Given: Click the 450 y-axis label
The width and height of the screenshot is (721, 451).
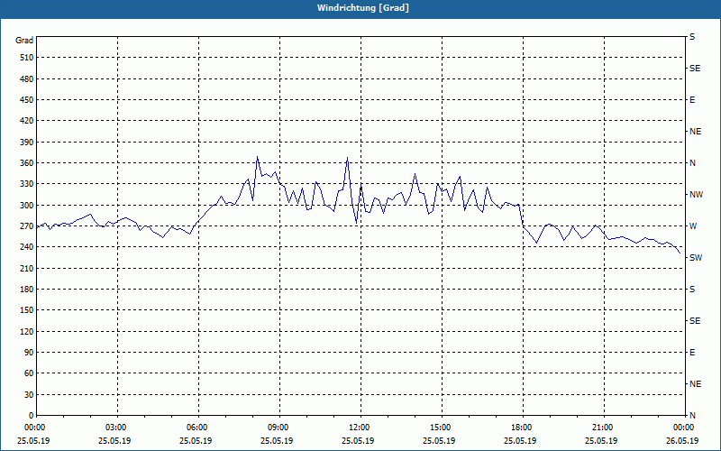Looking at the screenshot, I should coord(27,100).
